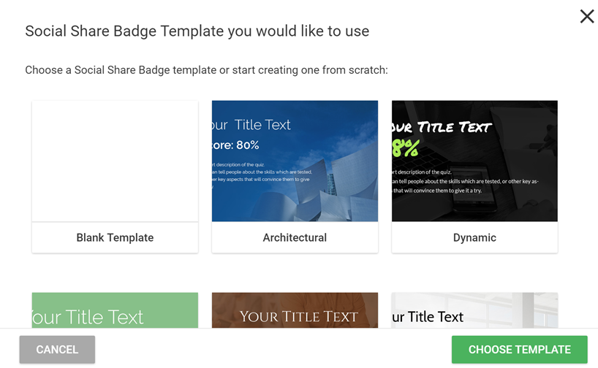Click the green percent score in Dynamic preview
The image size is (598, 368).
(406, 148)
